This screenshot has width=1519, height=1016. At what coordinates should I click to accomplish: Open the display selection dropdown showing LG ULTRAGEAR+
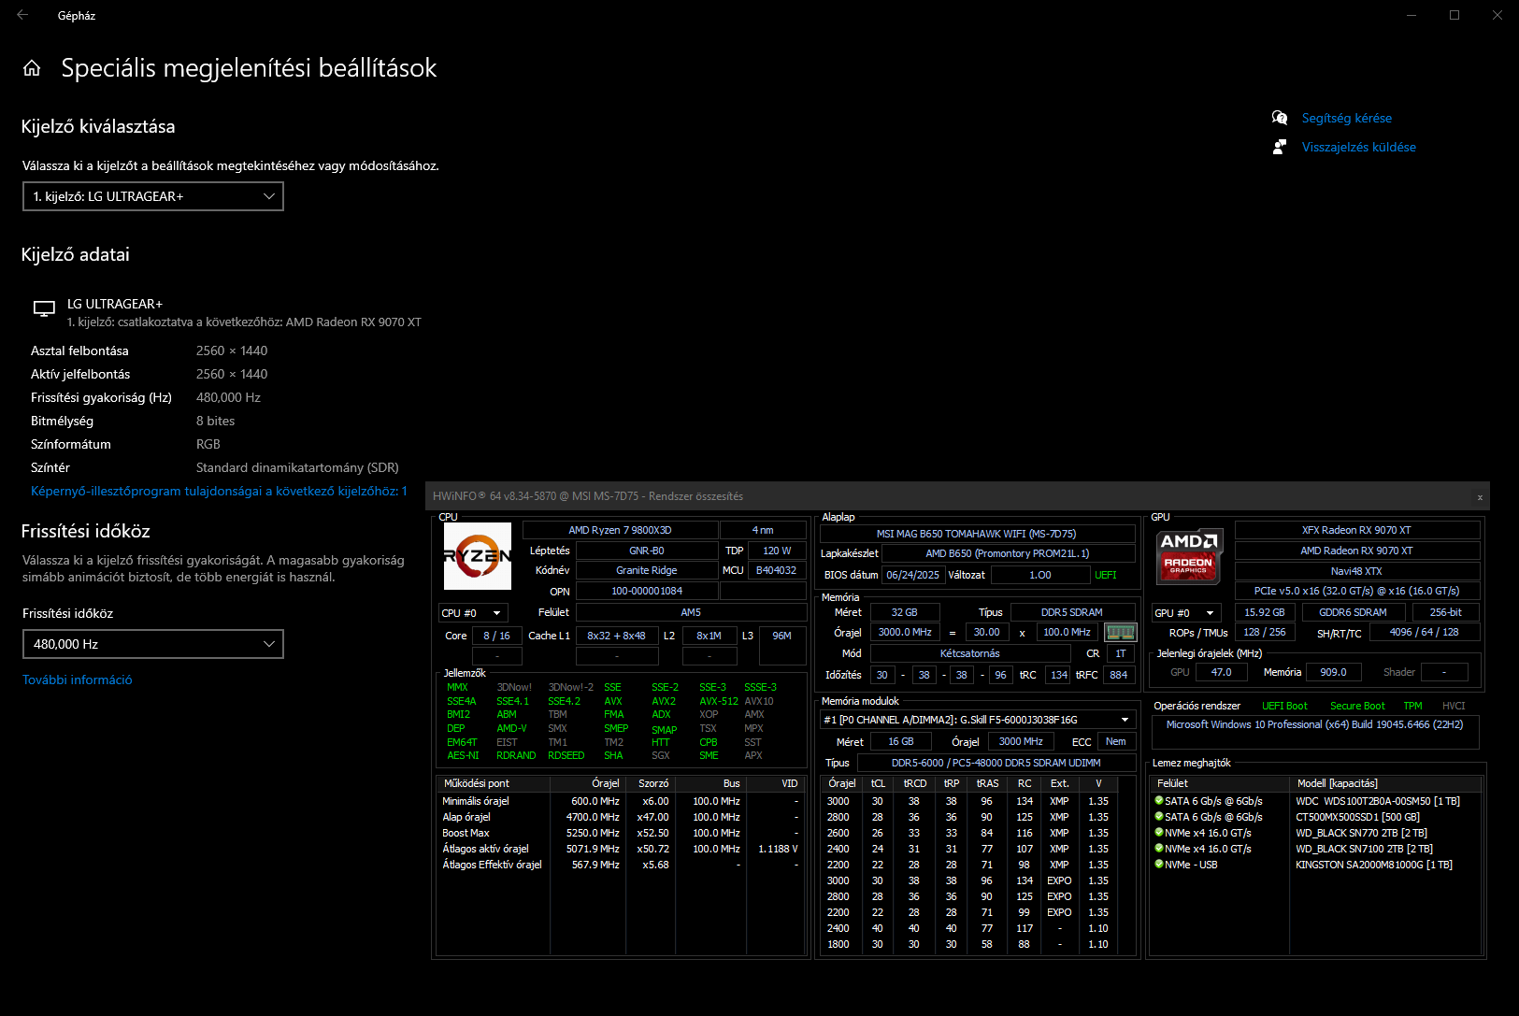pos(153,196)
